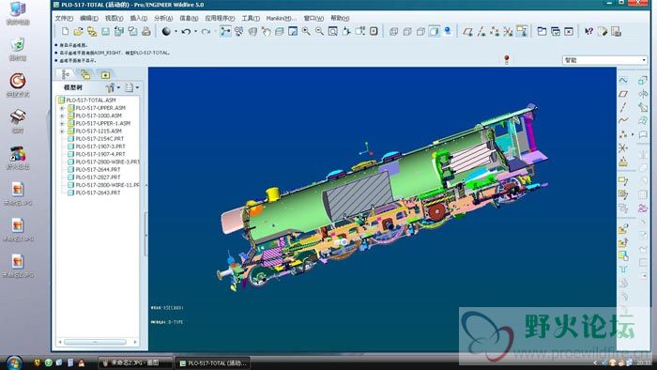Click the red traffic light regeneration icon
This screenshot has height=370, width=657.
pos(507,59)
